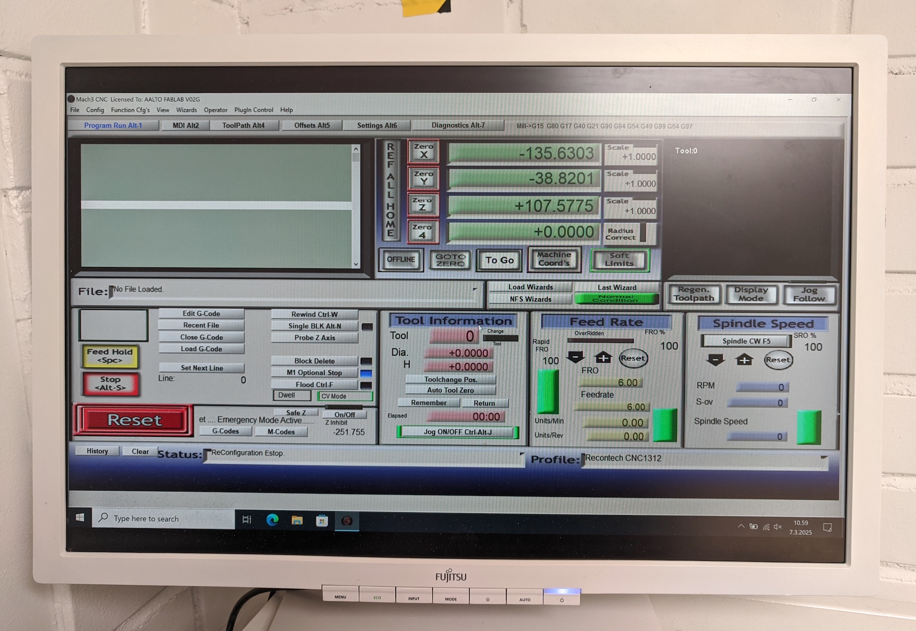The image size is (916, 631).
Task: Click the feed rate decrease arrow
Action: 575,357
